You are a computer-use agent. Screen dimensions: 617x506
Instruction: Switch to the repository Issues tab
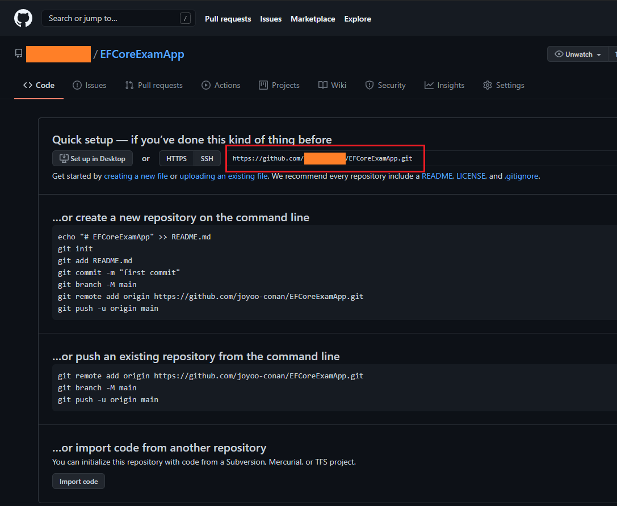89,85
